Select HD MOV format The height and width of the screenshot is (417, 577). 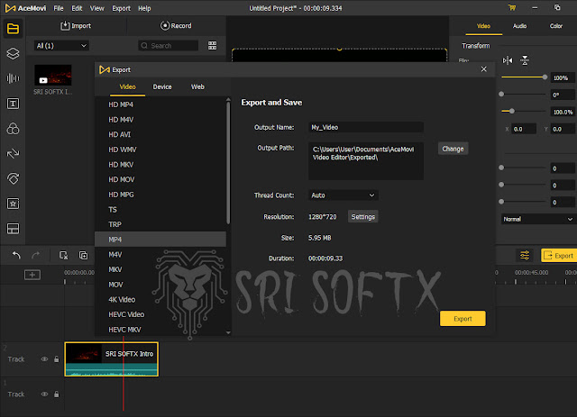(160, 179)
